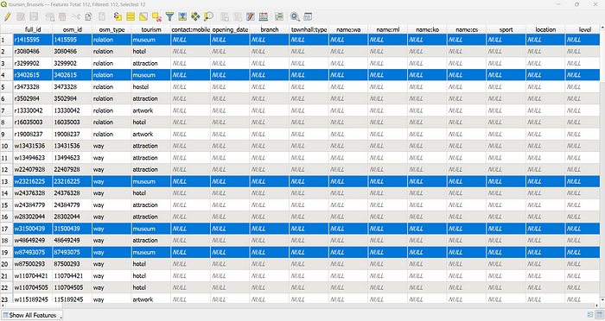Click the invert selection icon
605x321 pixels.
point(143,16)
